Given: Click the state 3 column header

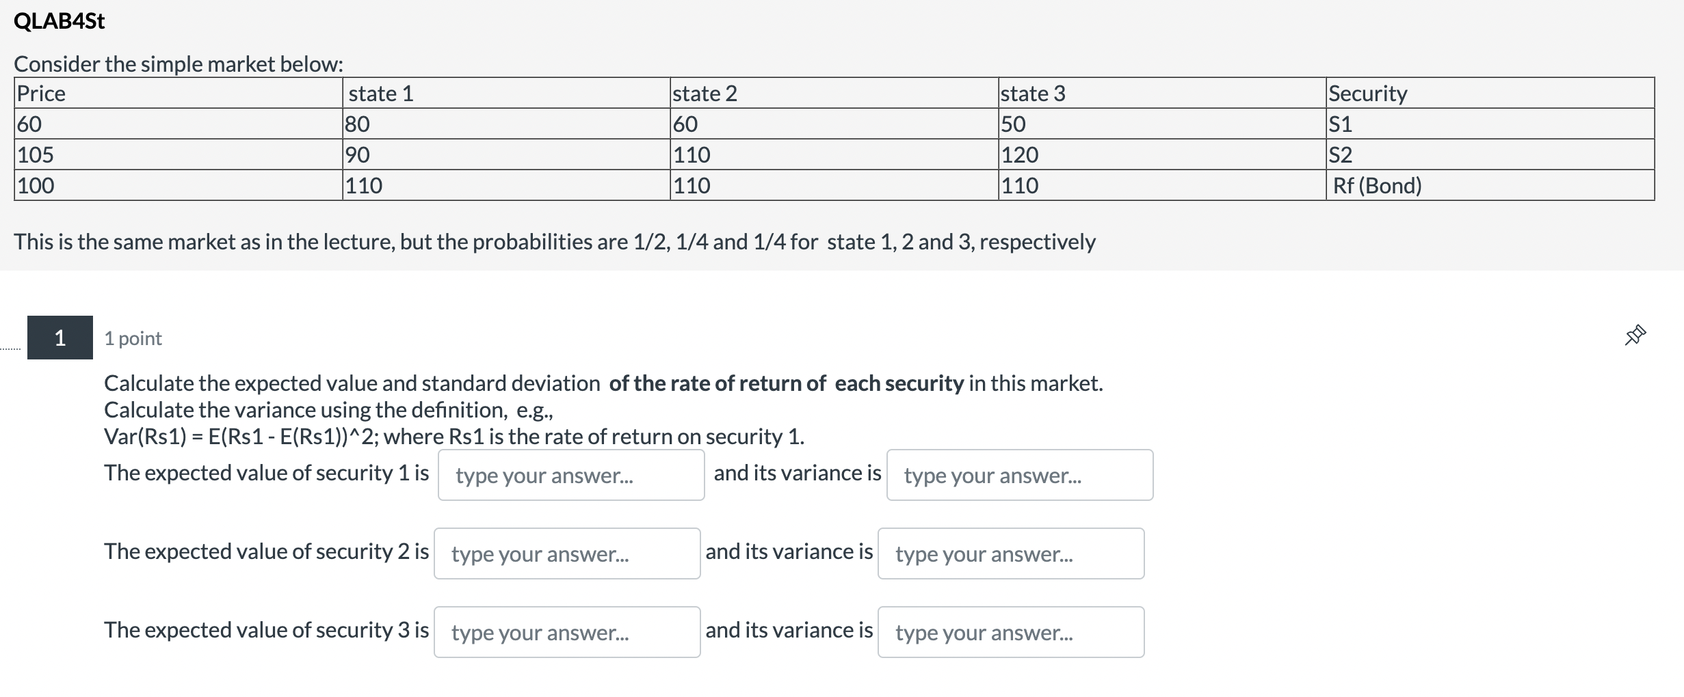Looking at the screenshot, I should [1033, 94].
